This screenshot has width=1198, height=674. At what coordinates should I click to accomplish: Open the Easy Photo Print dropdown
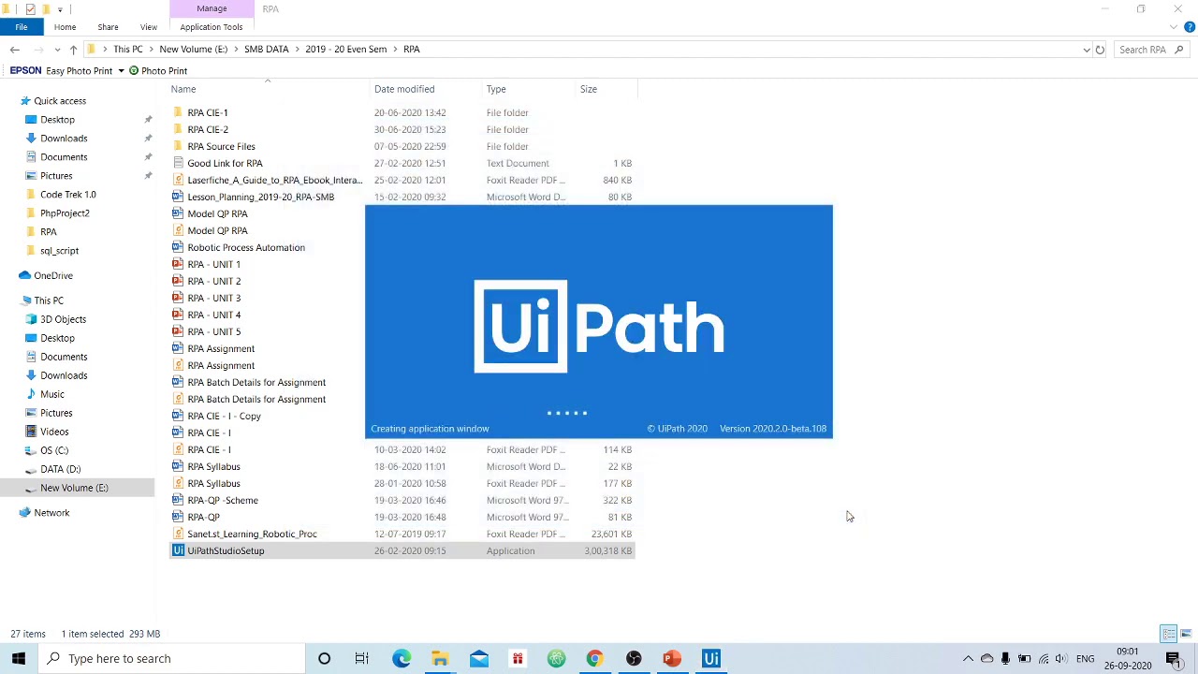121,71
